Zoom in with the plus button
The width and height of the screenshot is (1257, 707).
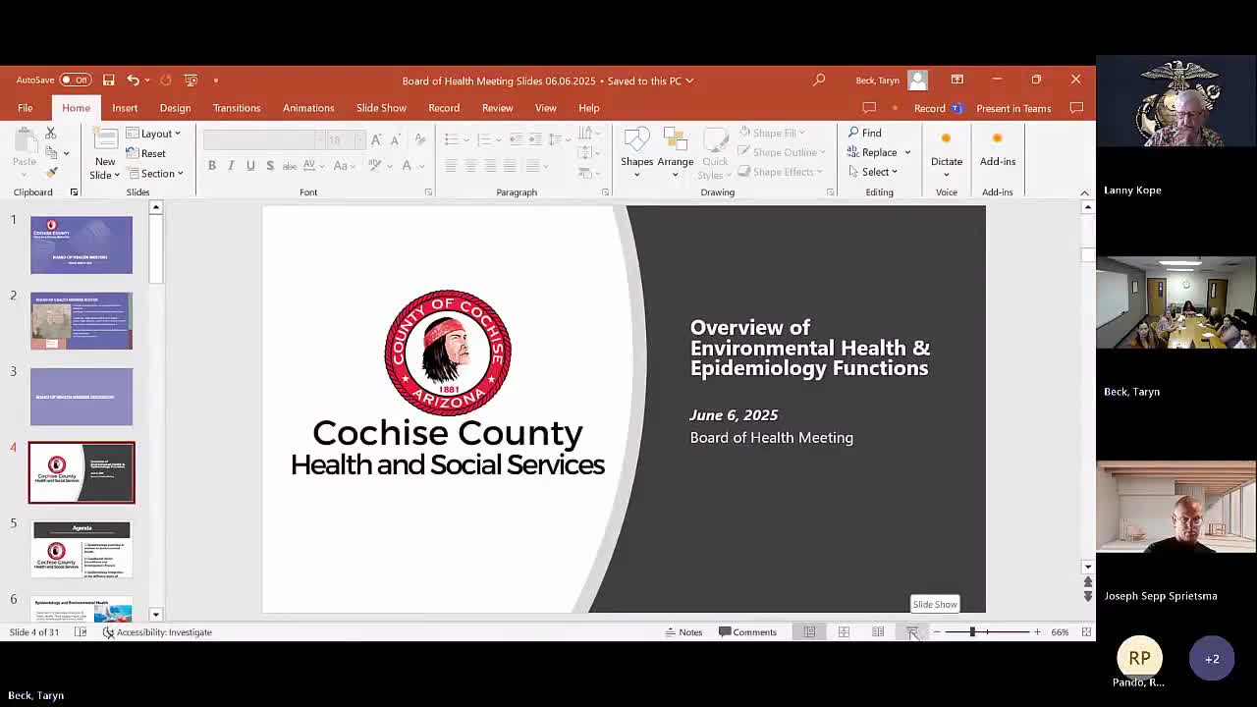(x=1037, y=632)
